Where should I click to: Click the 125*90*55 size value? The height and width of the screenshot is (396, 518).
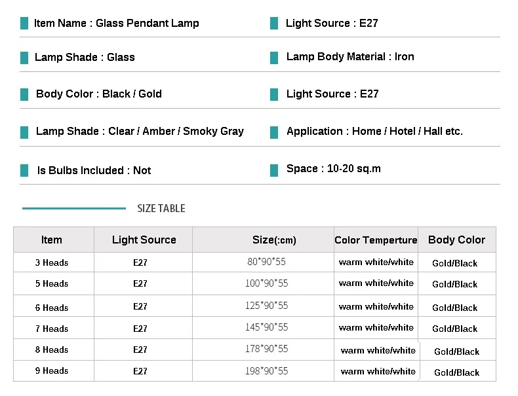point(267,306)
